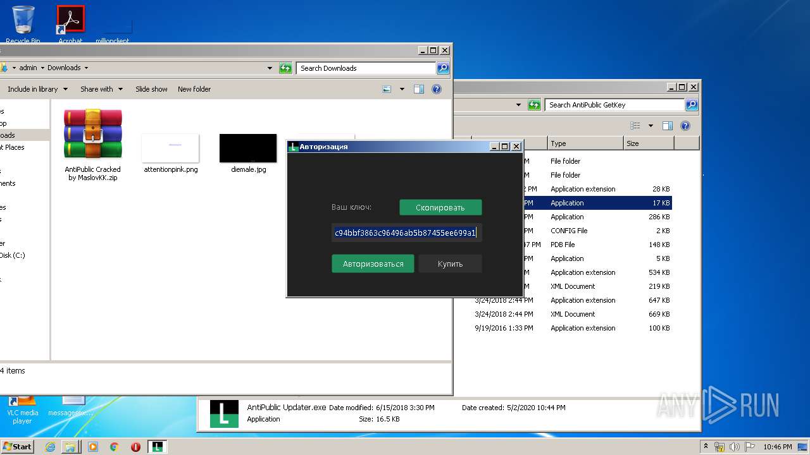
Task: Open the VLC media player desktop icon
Action: click(23, 409)
